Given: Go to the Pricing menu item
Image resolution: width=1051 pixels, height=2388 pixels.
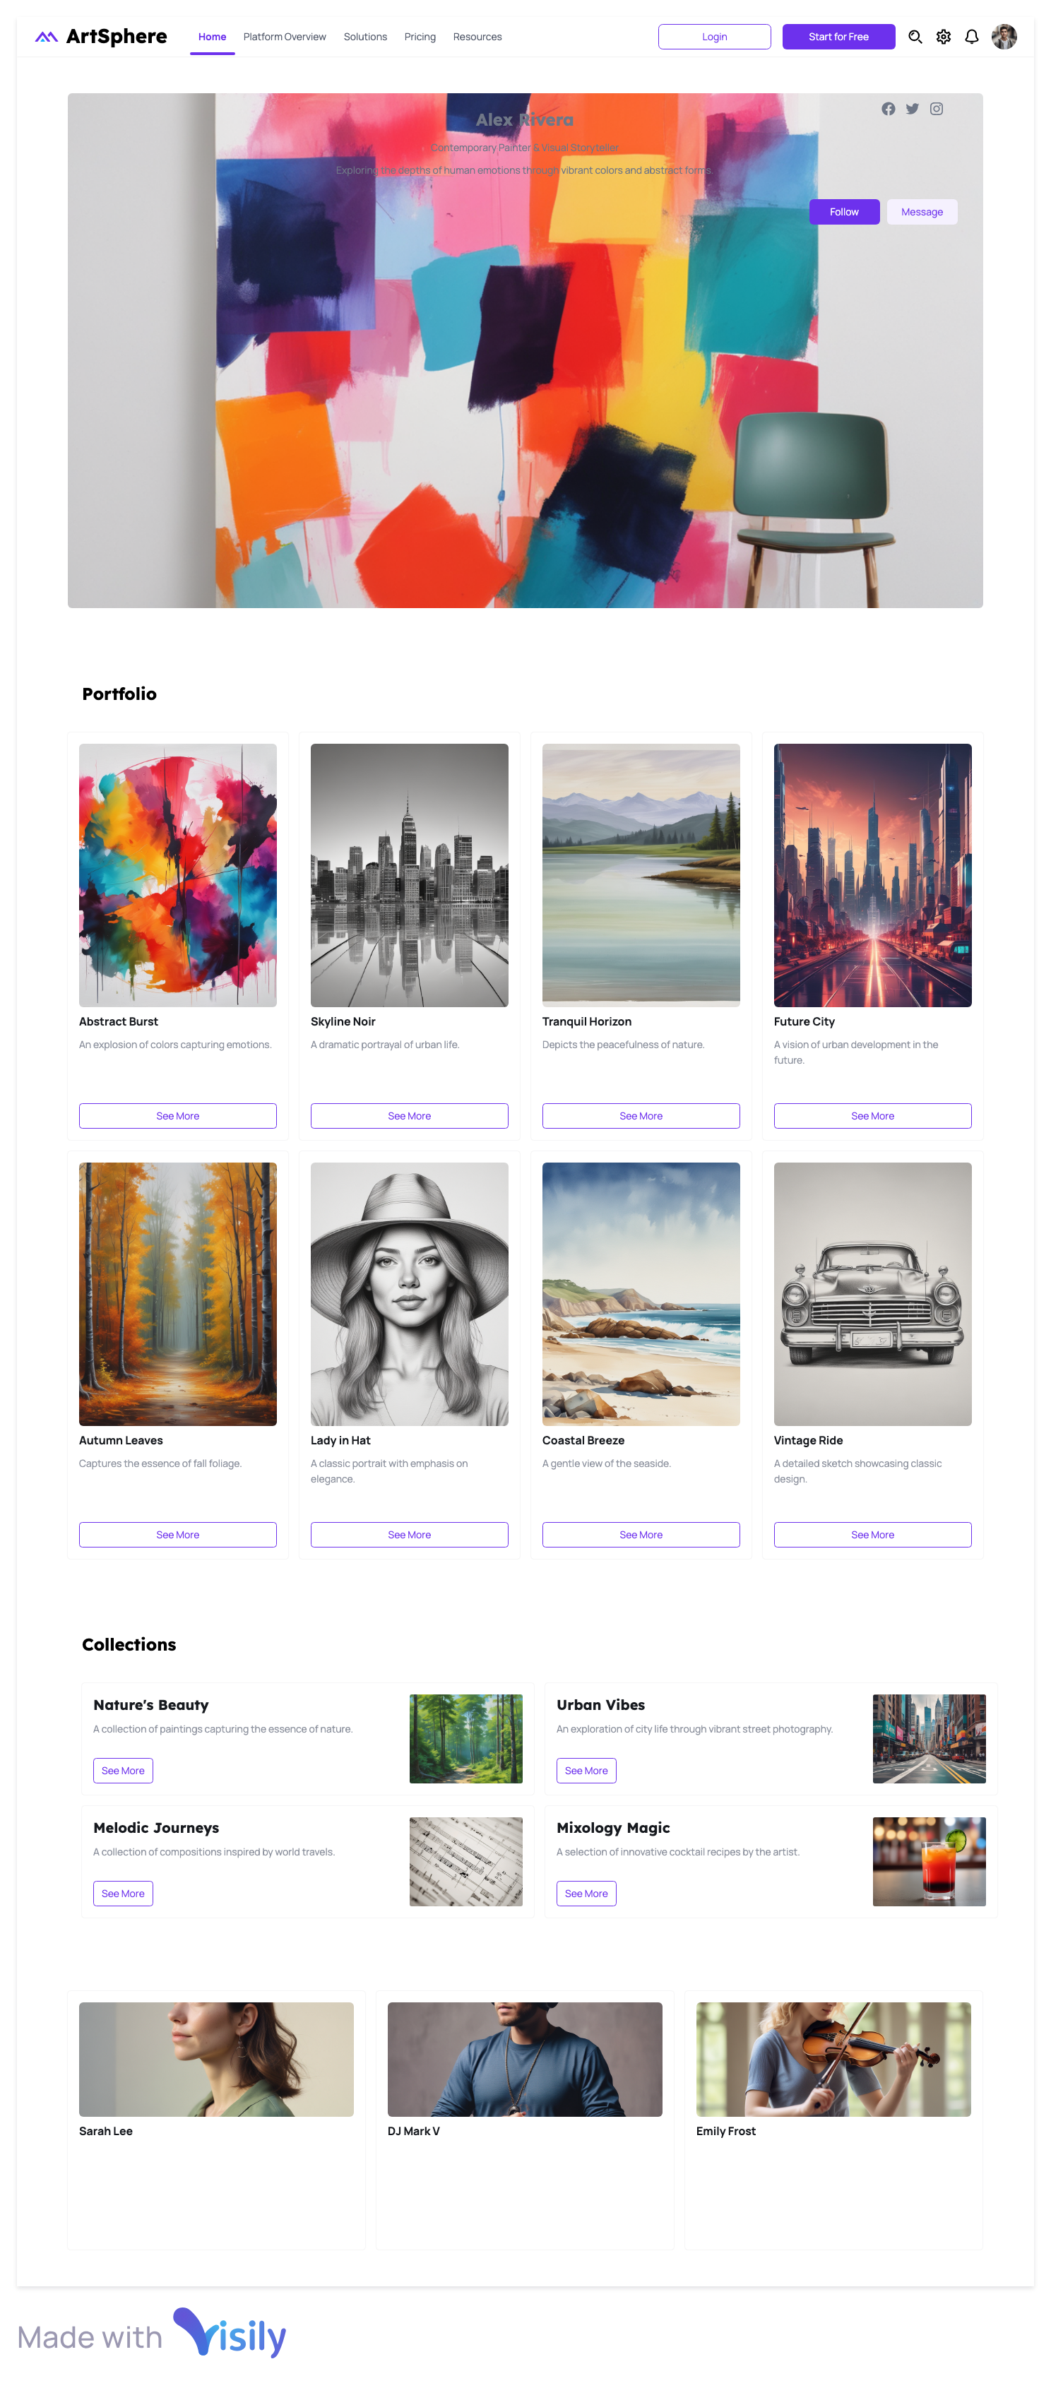Looking at the screenshot, I should (420, 37).
